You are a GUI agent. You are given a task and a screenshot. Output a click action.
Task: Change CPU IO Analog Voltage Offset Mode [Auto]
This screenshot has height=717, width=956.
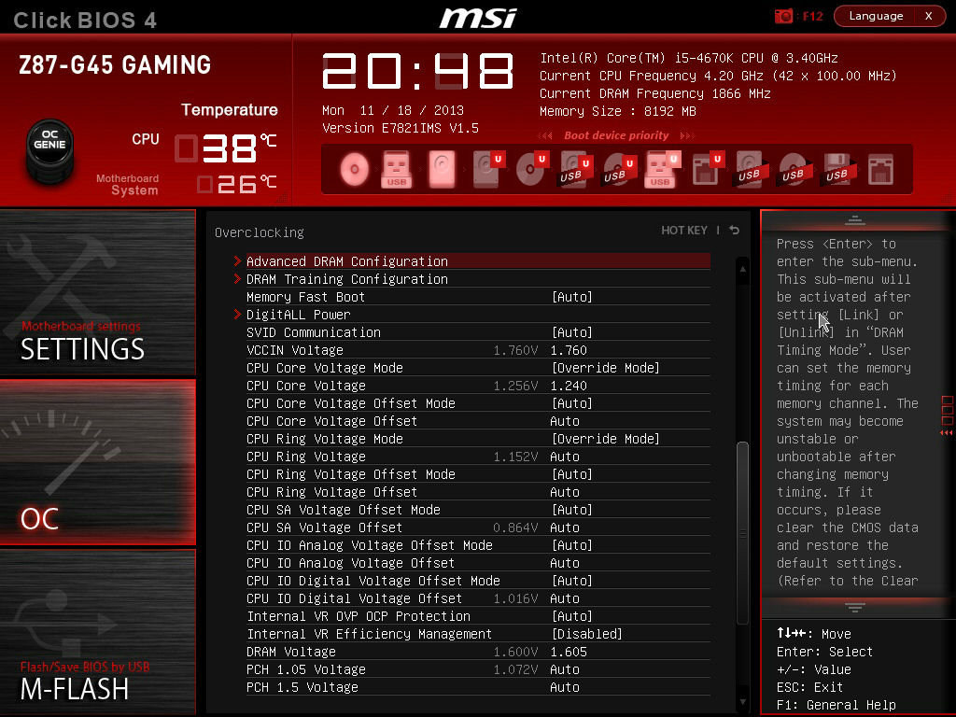[x=572, y=545]
